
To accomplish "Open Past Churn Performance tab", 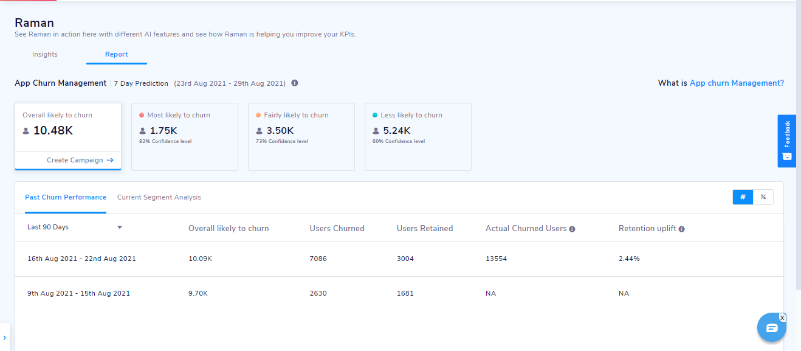I will [x=66, y=197].
